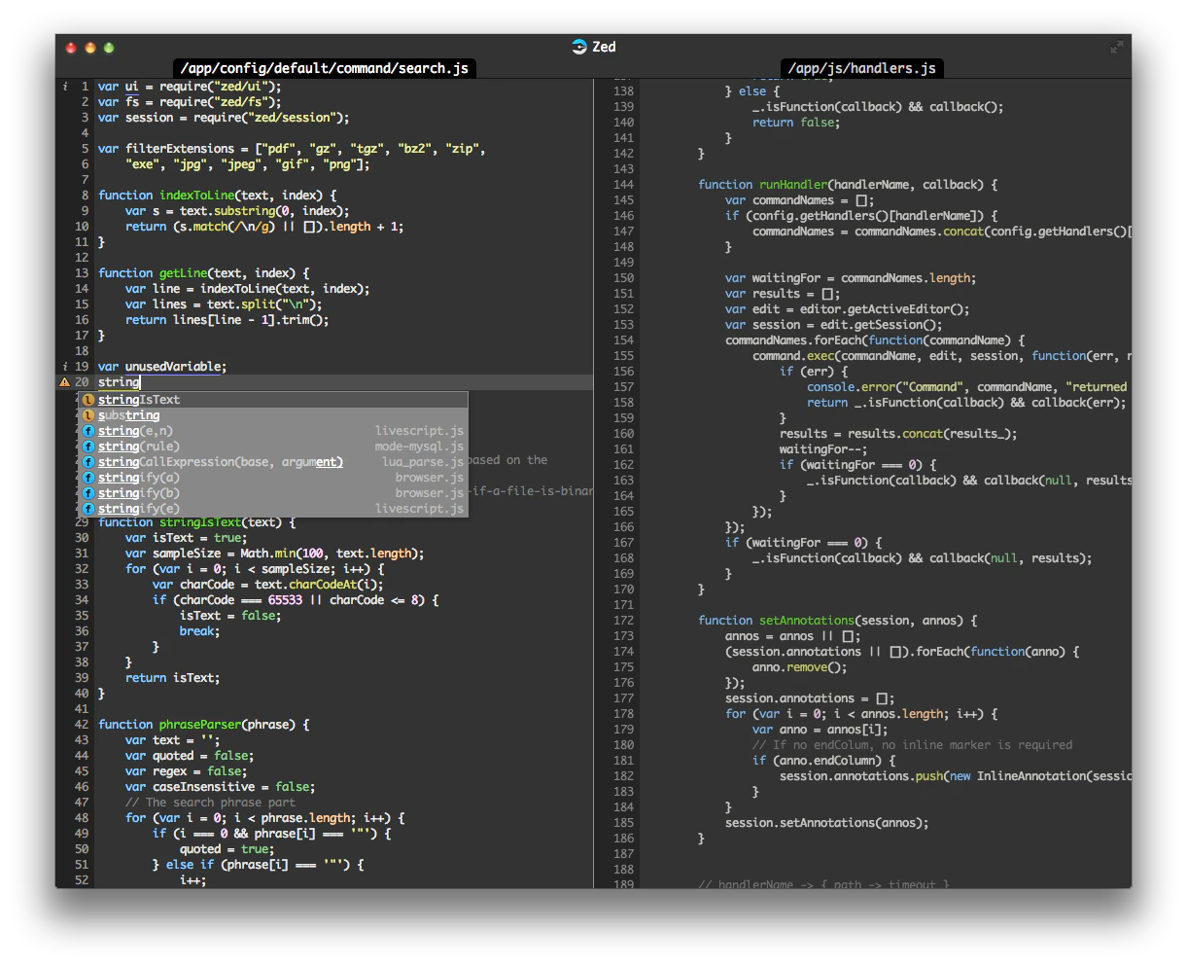The height and width of the screenshot is (965, 1187).
Task: Click line number 42 in left gutter
Action: pos(82,725)
